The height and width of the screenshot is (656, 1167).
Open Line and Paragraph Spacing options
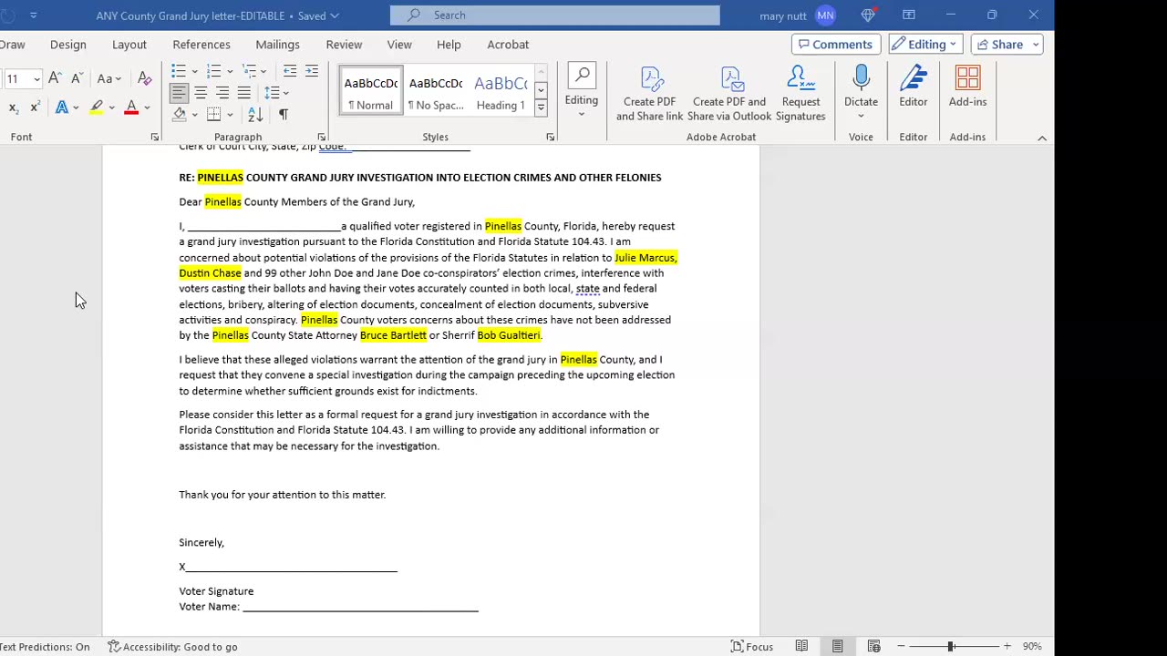[275, 93]
